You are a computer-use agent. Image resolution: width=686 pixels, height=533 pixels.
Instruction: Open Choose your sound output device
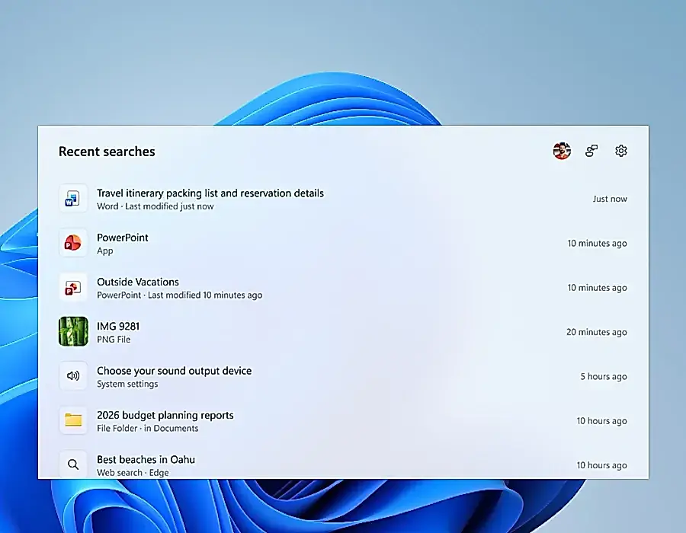pos(343,377)
